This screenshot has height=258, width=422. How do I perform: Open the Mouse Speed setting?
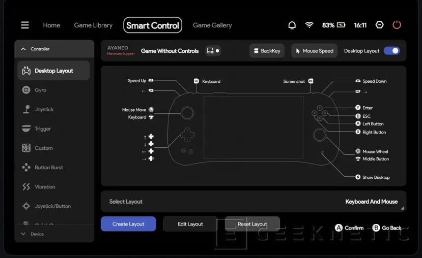[314, 51]
